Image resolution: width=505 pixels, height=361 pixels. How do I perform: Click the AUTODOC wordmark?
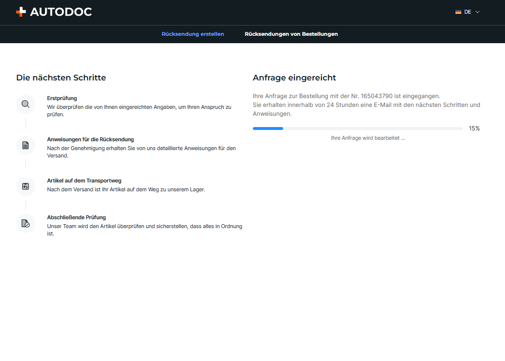61,12
